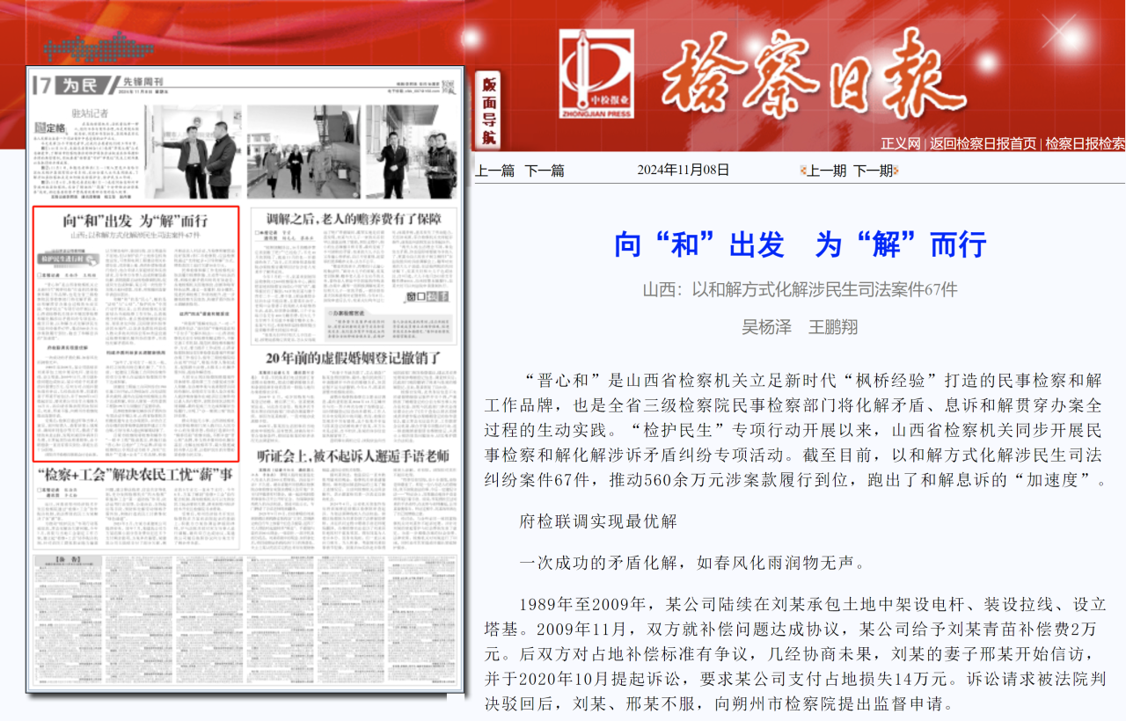Go to the previous article via 上一篇
The width and height of the screenshot is (1126, 721).
(x=495, y=171)
